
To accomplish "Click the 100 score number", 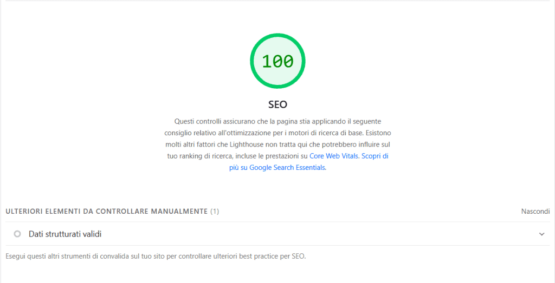I will pyautogui.click(x=277, y=61).
